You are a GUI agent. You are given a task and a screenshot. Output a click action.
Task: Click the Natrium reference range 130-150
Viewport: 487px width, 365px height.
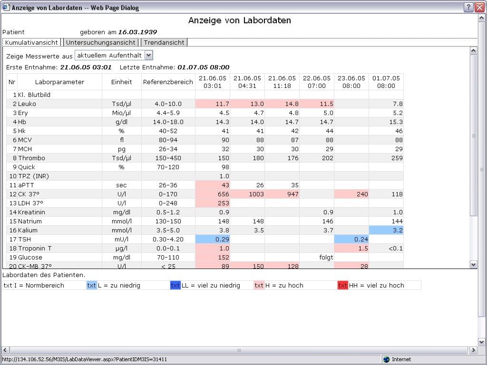pyautogui.click(x=168, y=221)
